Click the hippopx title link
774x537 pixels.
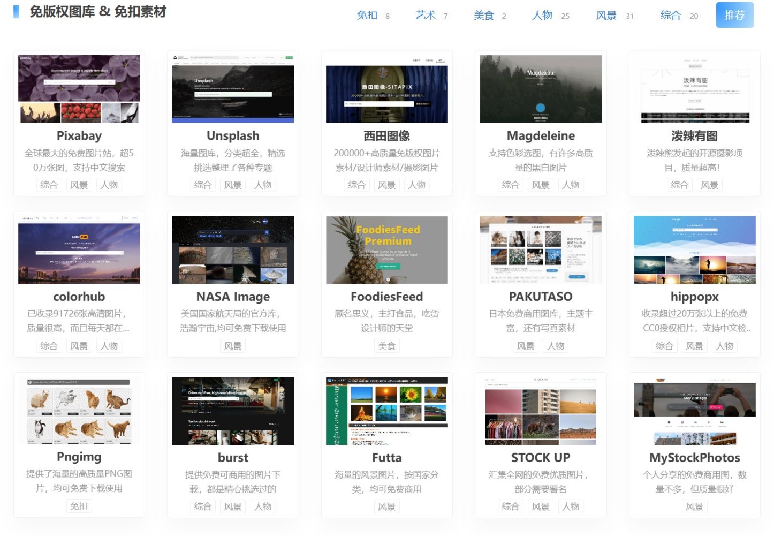click(x=695, y=296)
